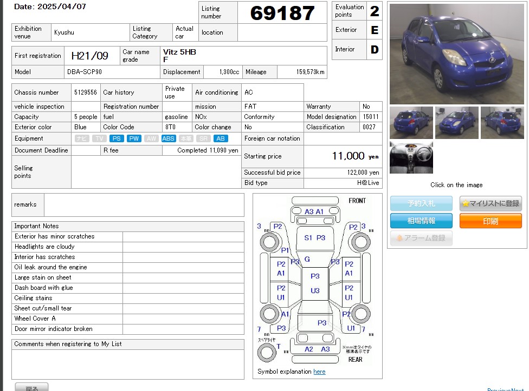Click the 'A2 A3' rear bumper mark
Viewport: 529px width, 391px height.
pyautogui.click(x=317, y=349)
